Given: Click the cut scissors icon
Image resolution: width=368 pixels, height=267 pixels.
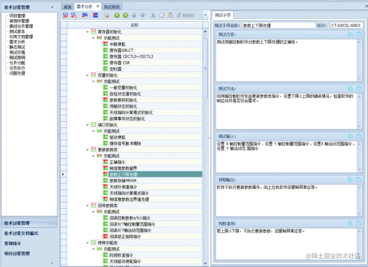Looking at the screenshot, I should click(153, 15).
